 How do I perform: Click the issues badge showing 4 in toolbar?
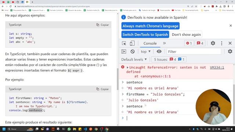tap(200, 43)
